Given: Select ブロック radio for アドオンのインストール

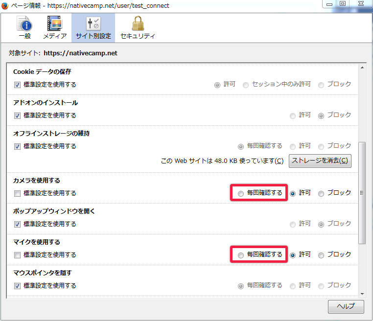Looking at the screenshot, I should coord(321,116).
